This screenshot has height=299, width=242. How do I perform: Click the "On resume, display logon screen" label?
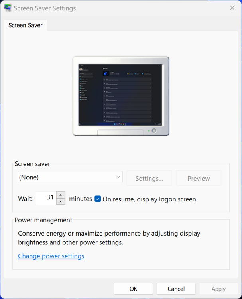[x=149, y=199]
